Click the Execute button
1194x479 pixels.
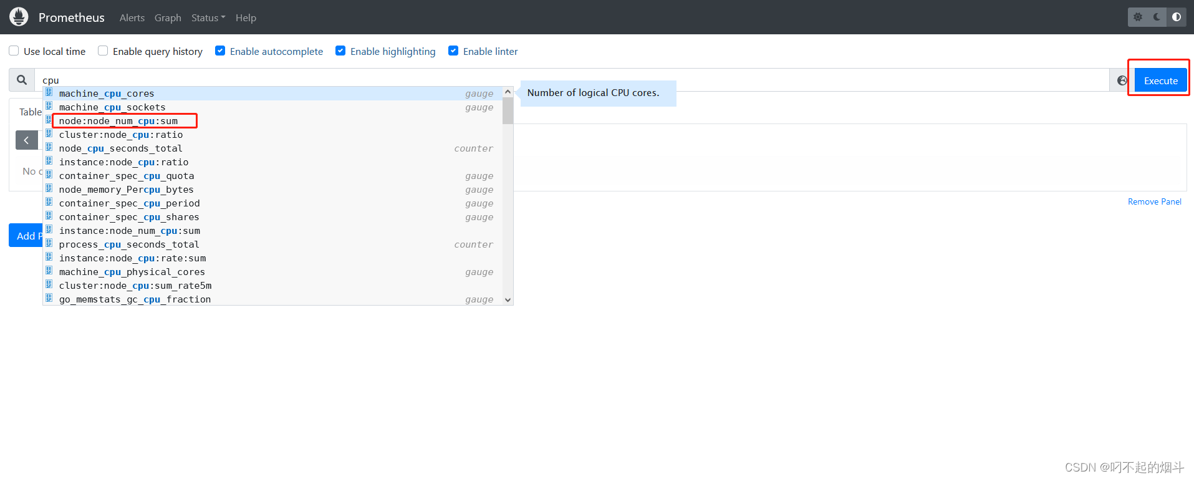[1160, 80]
